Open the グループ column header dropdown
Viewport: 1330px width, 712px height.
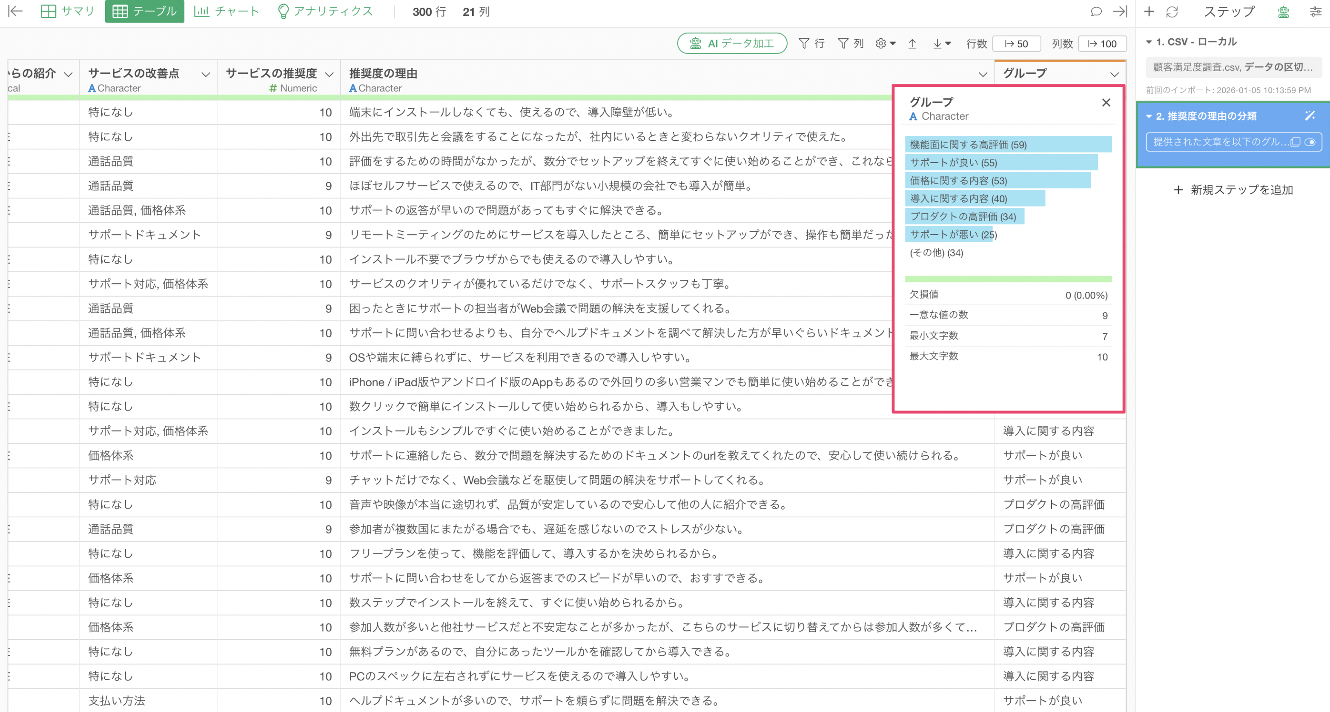[x=1114, y=75]
